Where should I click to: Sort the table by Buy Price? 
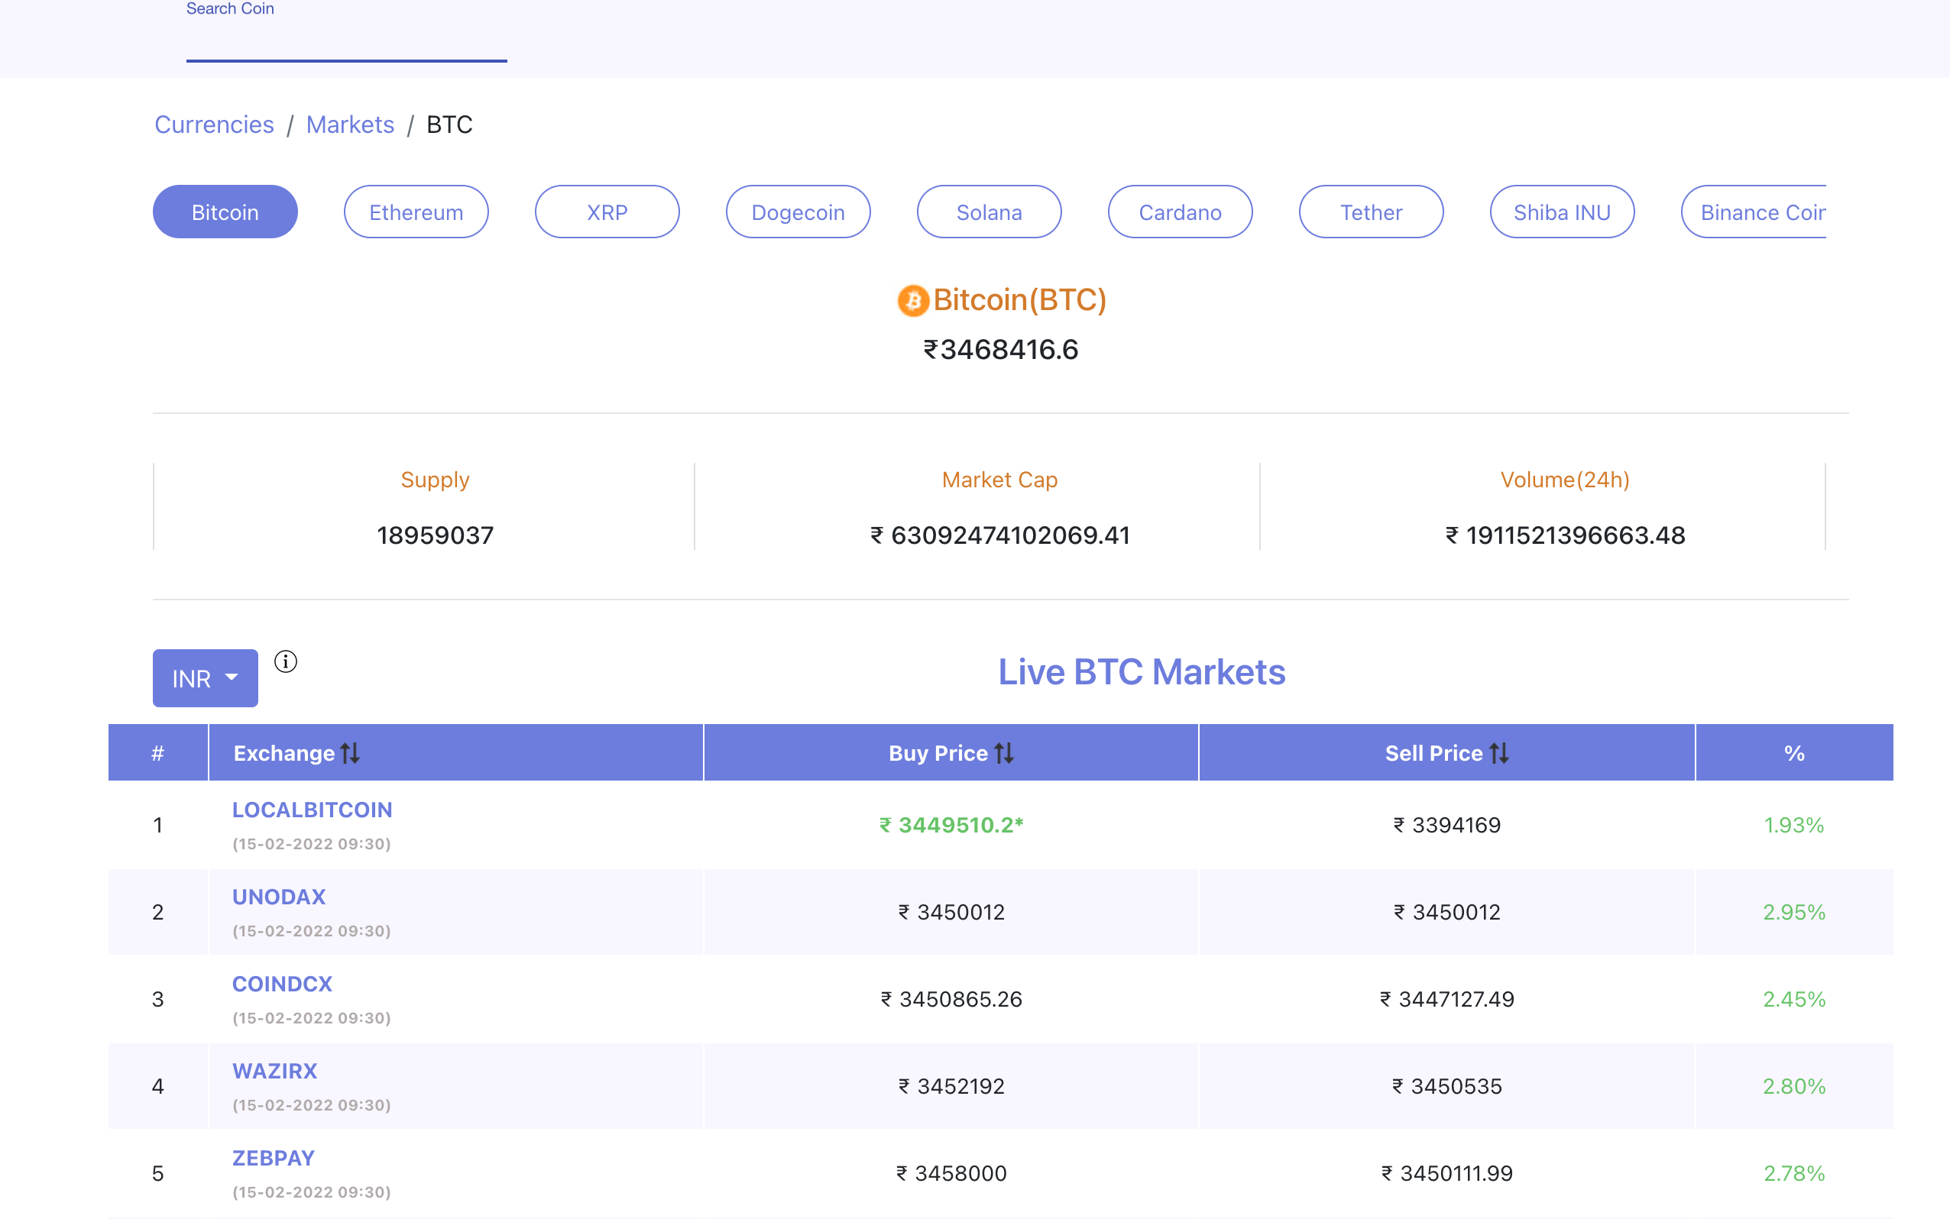pos(1005,752)
